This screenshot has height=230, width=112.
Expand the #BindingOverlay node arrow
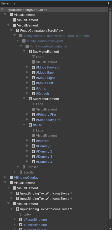click(x=5, y=177)
